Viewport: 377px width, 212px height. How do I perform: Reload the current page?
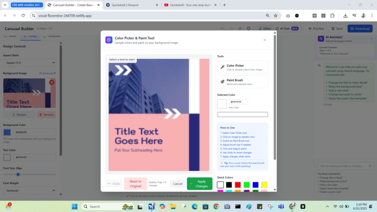pos(23,15)
